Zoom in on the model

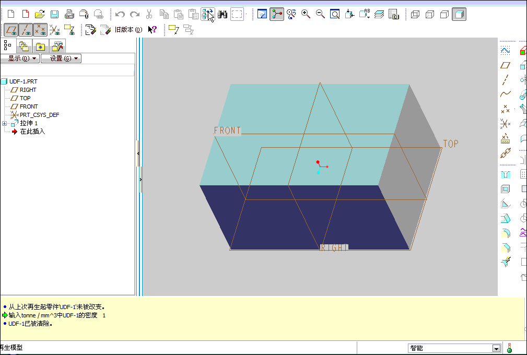(x=306, y=14)
